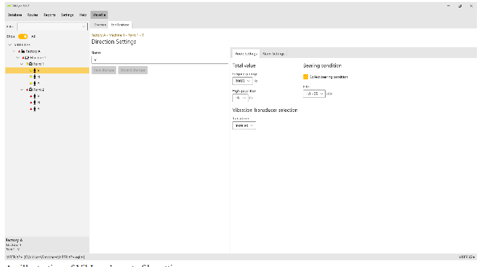Select the H direction icon under Point 2
483x267 pixels.
[x=34, y=102]
